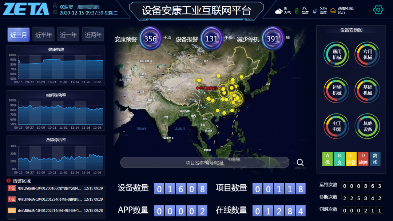393x221 pixels.
Task: Click the green A 优 legend swatch
Action: [327, 159]
